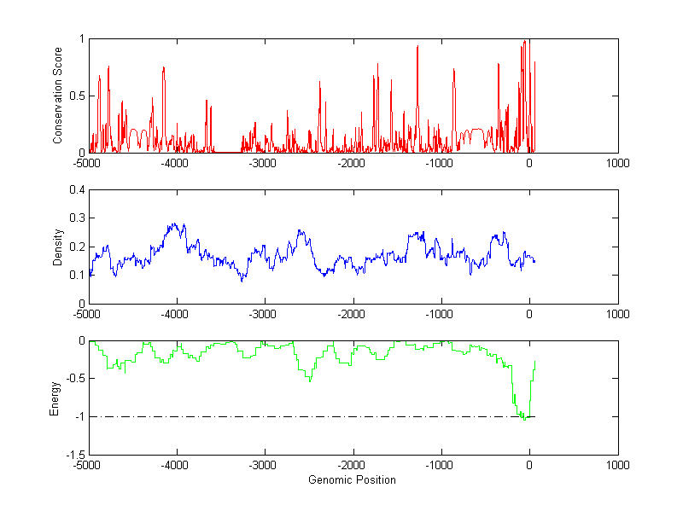Click the -0.5 tick label on Energy axis

74,379
